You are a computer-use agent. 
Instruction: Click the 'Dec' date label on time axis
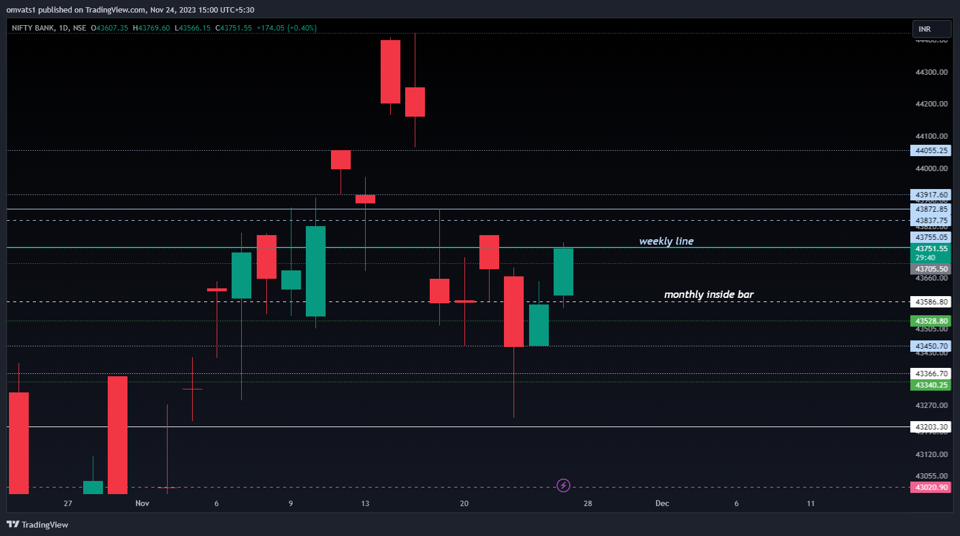(x=662, y=503)
